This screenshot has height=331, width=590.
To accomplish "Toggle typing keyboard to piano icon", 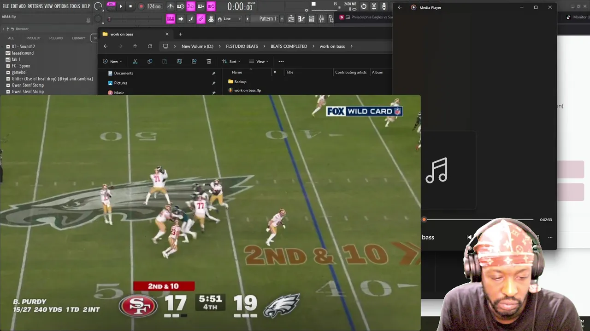I will pyautogui.click(x=171, y=19).
